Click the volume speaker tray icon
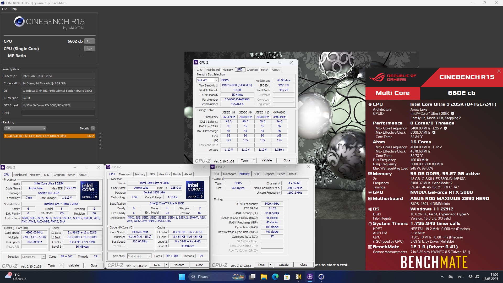 click(477, 277)
